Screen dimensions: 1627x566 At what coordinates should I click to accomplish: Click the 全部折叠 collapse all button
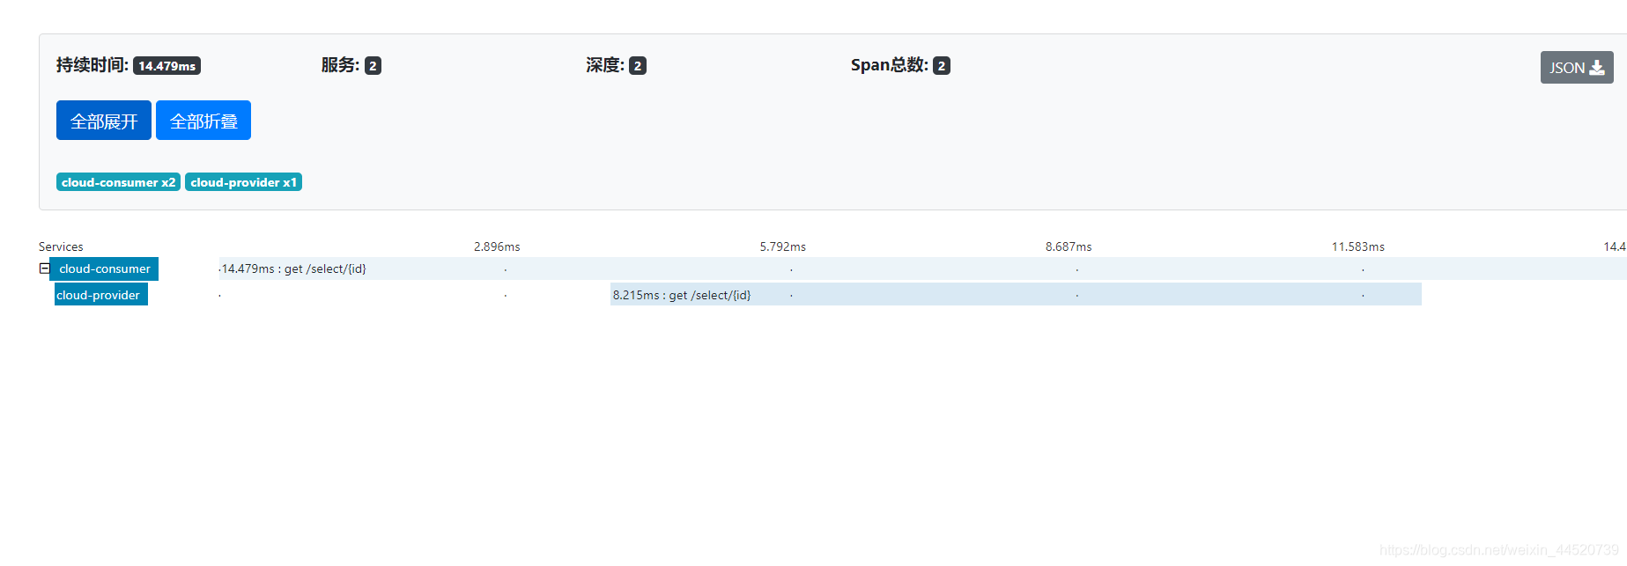pos(203,121)
